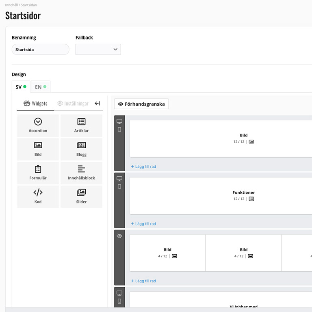The height and width of the screenshot is (312, 312).
Task: Select the Blogg widget tile
Action: pos(81,149)
